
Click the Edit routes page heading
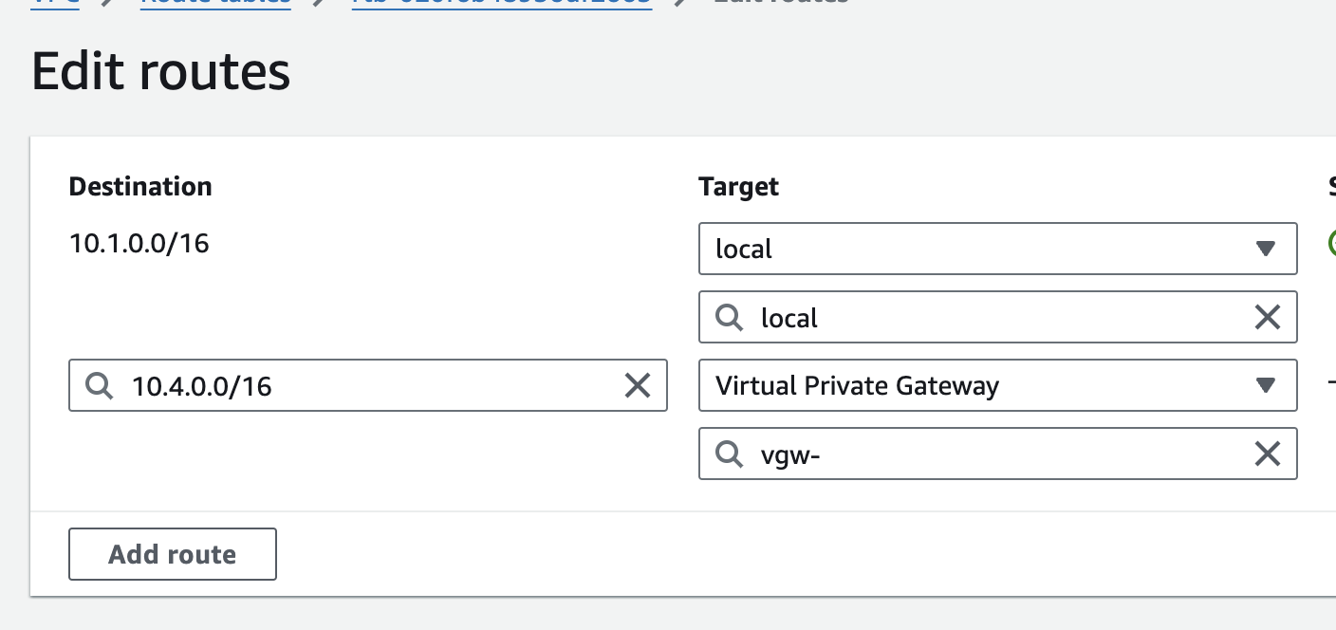coord(161,73)
